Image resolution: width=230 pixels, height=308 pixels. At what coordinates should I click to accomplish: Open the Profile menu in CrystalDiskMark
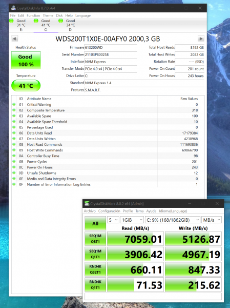(x=128, y=211)
